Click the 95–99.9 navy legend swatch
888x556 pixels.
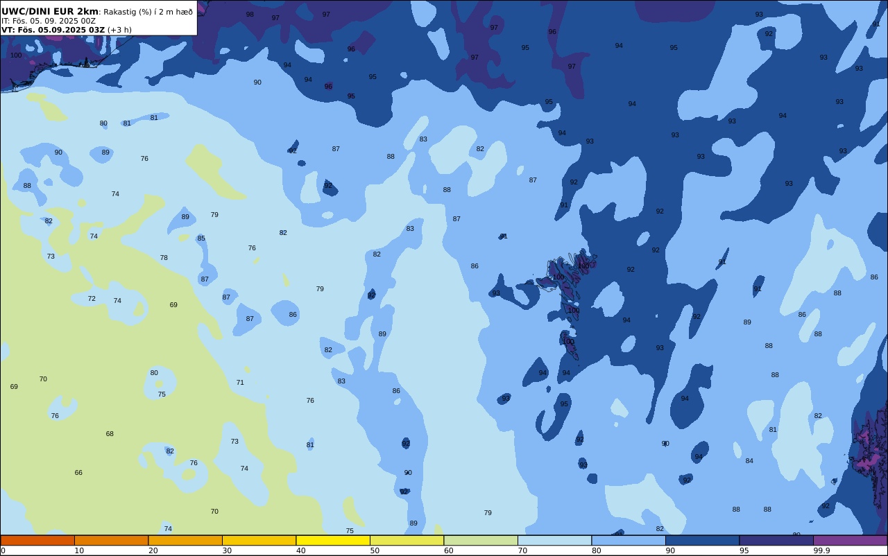coord(776,541)
